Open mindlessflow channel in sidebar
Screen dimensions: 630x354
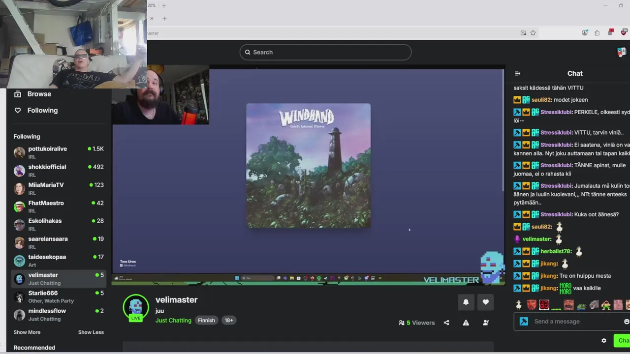(x=59, y=315)
